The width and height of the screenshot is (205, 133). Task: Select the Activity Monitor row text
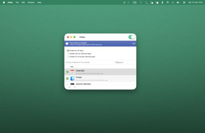click(x=83, y=84)
